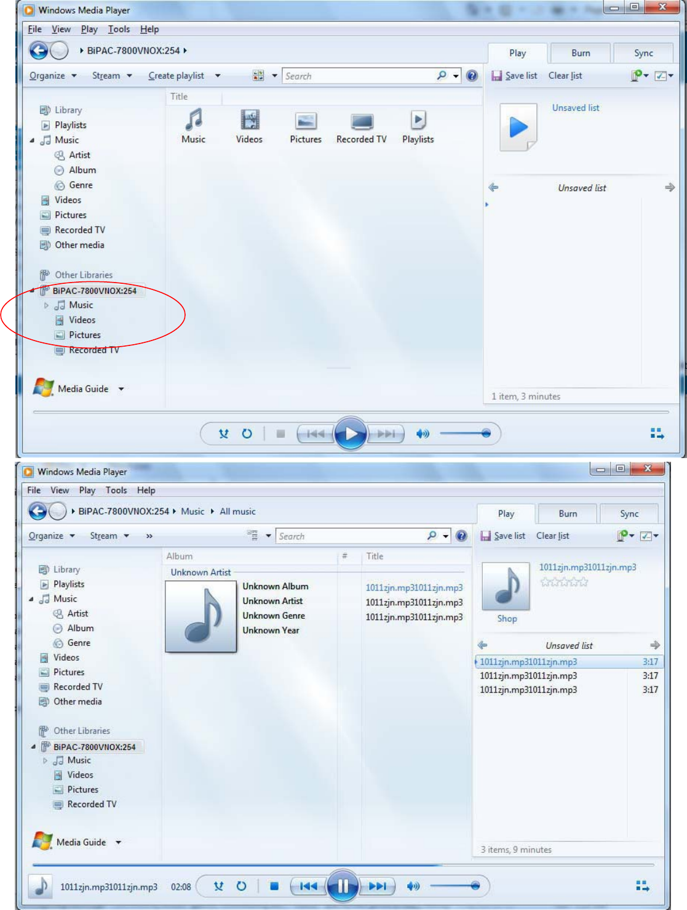Open View menu in lower window
Image resolution: width=687 pixels, height=910 pixels.
coord(60,490)
